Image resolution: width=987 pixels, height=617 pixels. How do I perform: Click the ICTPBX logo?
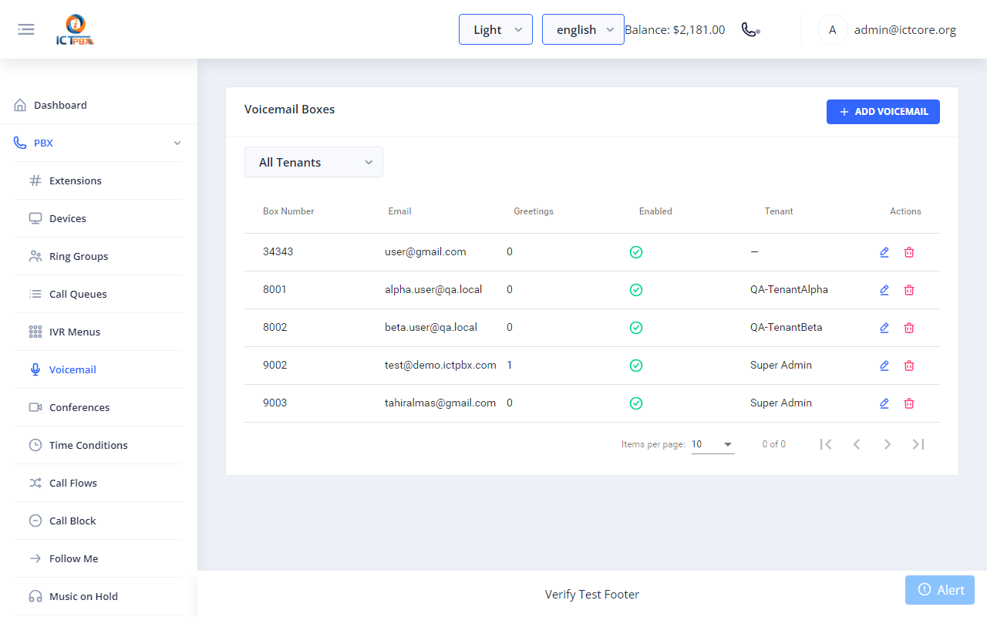pyautogui.click(x=76, y=30)
